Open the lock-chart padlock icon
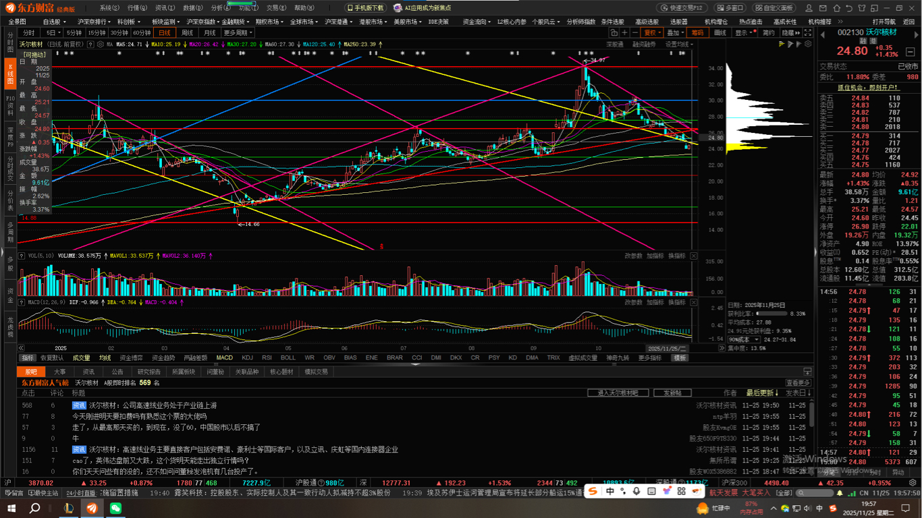The height and width of the screenshot is (518, 922). click(x=614, y=32)
